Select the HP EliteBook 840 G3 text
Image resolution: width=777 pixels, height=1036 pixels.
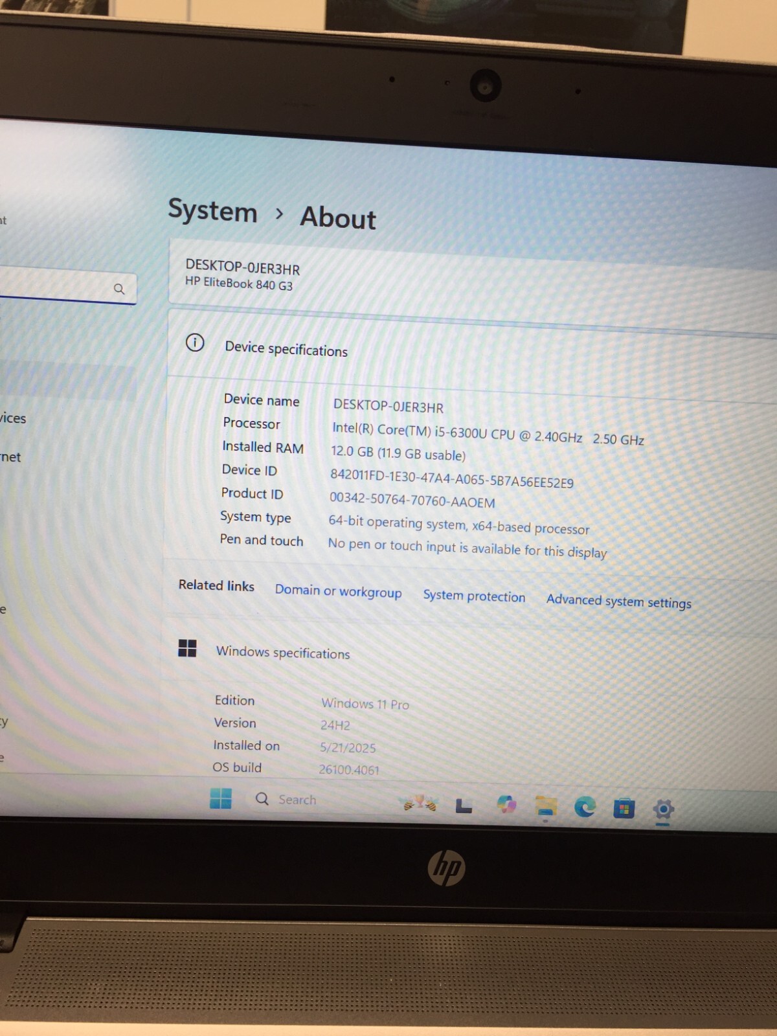coord(238,283)
